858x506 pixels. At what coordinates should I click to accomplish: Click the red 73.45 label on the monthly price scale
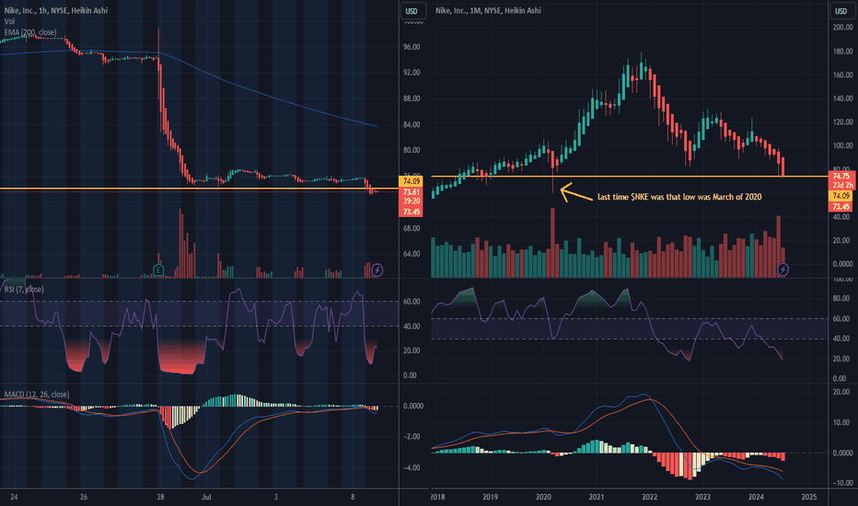click(x=841, y=207)
